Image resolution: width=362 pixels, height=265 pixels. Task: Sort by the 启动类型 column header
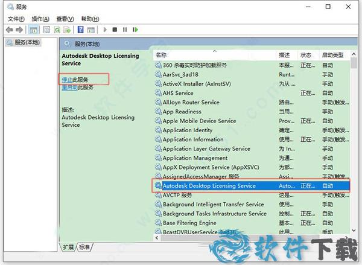pyautogui.click(x=333, y=55)
